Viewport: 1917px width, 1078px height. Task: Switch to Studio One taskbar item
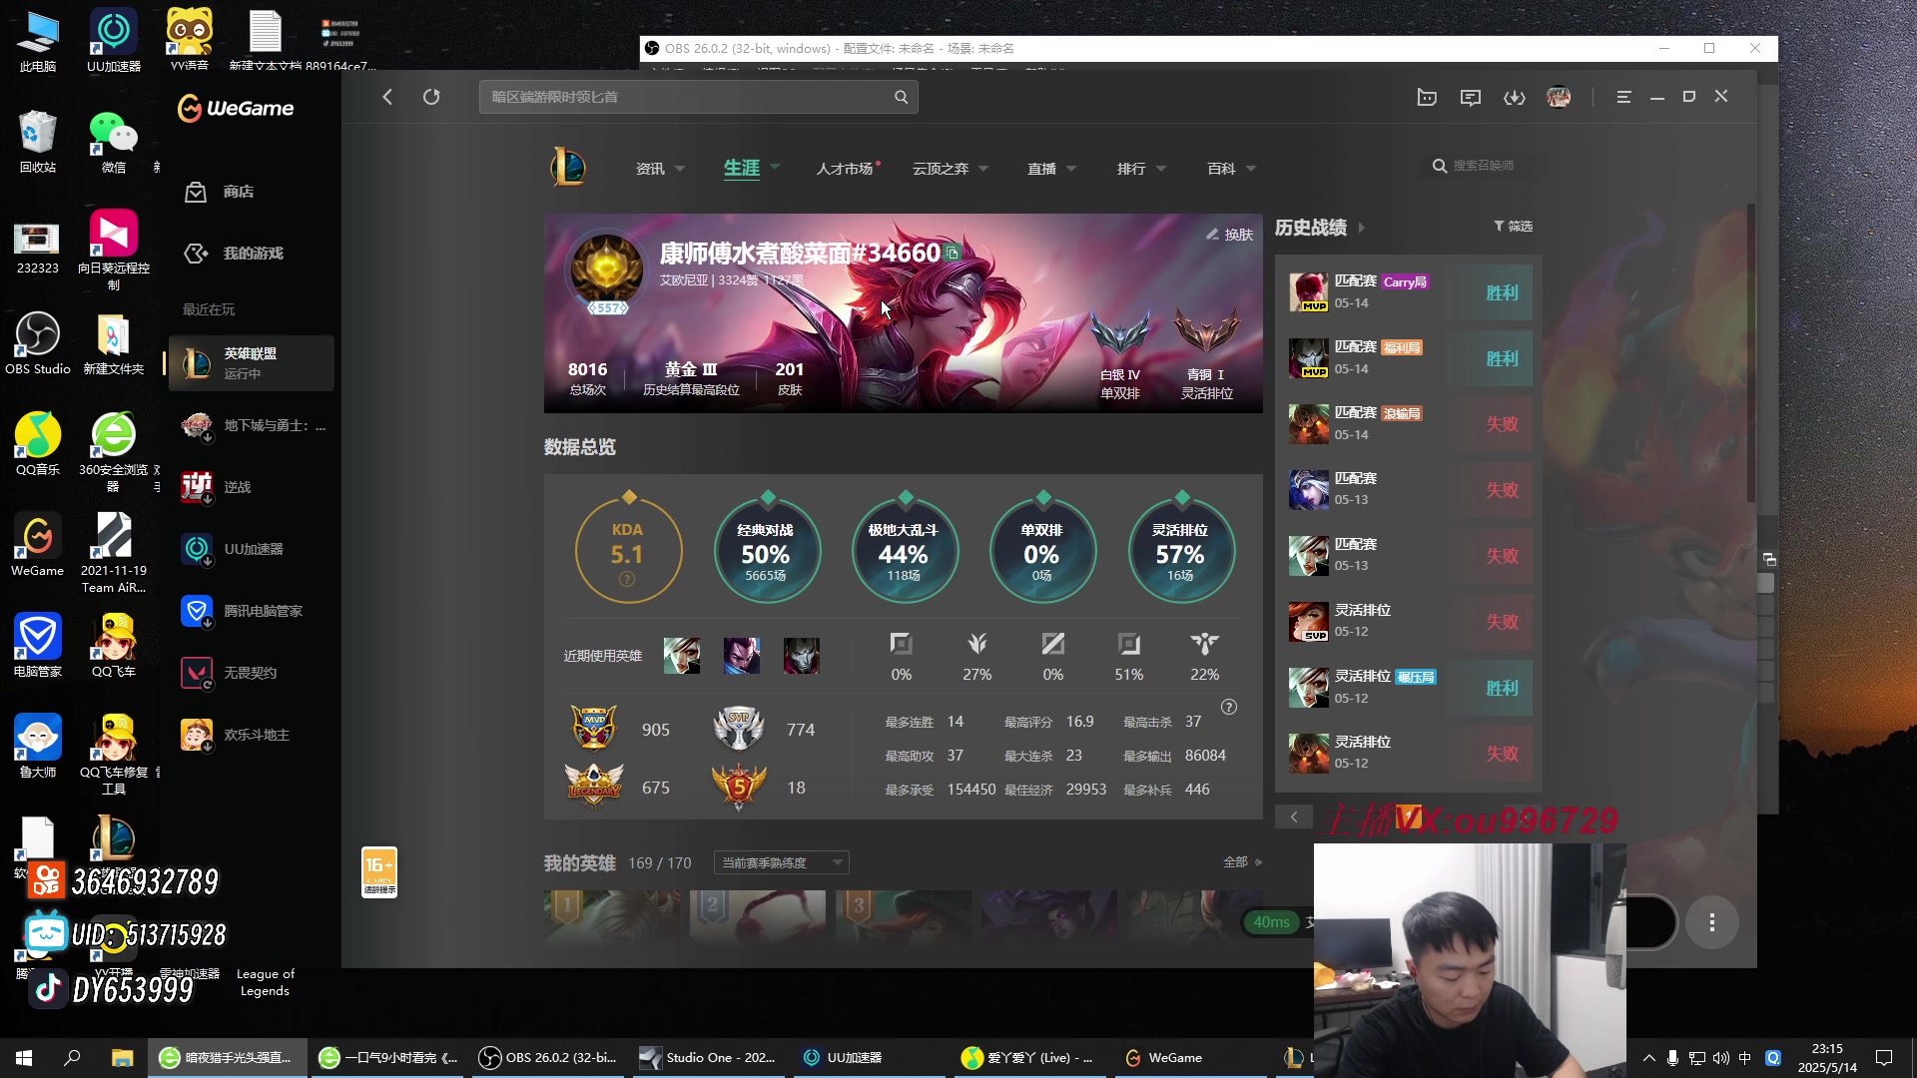point(707,1058)
